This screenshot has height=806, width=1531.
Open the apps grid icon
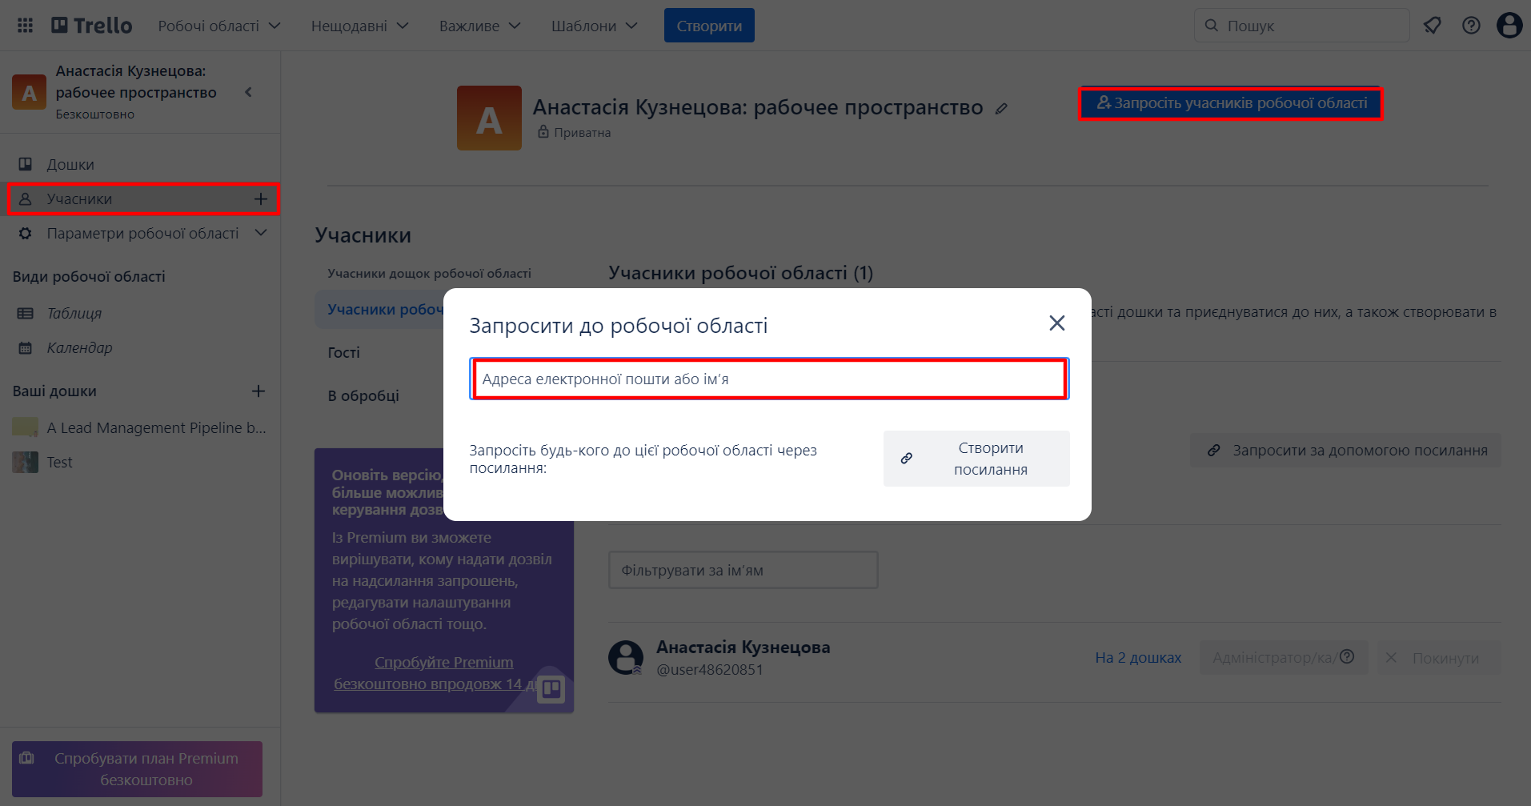pos(24,25)
